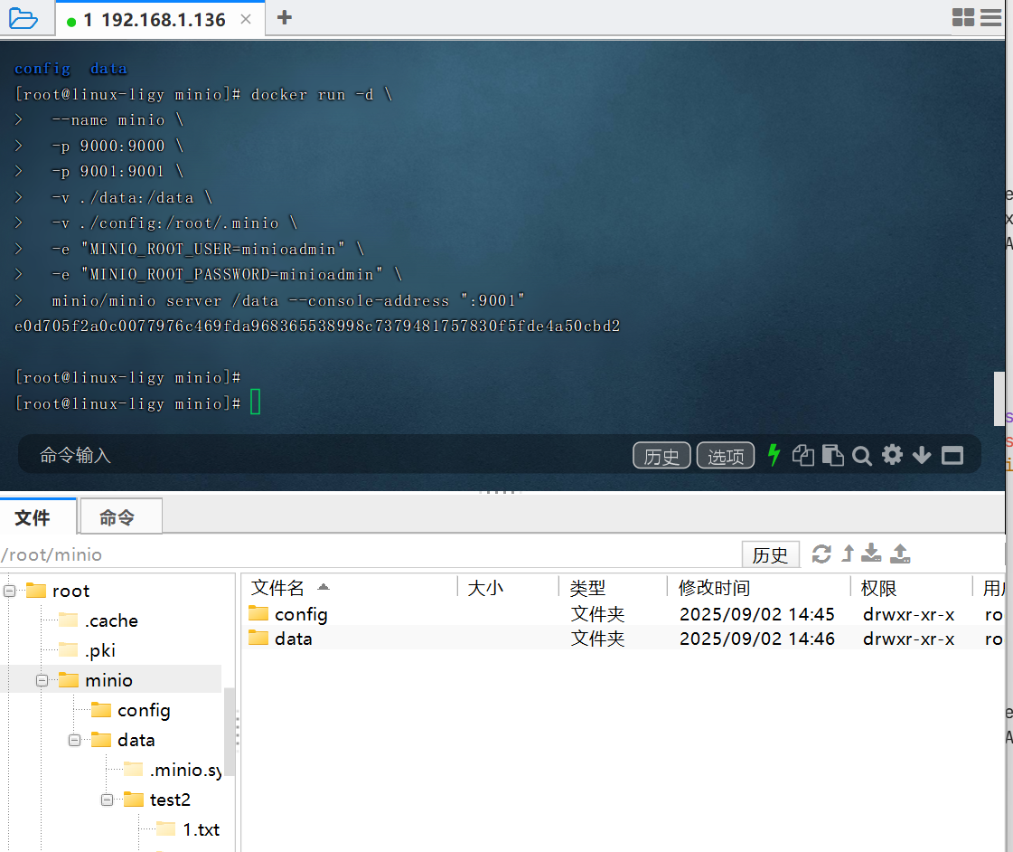
Task: Click 2025/09/02 14:46 modified time cell
Action: [x=757, y=639]
